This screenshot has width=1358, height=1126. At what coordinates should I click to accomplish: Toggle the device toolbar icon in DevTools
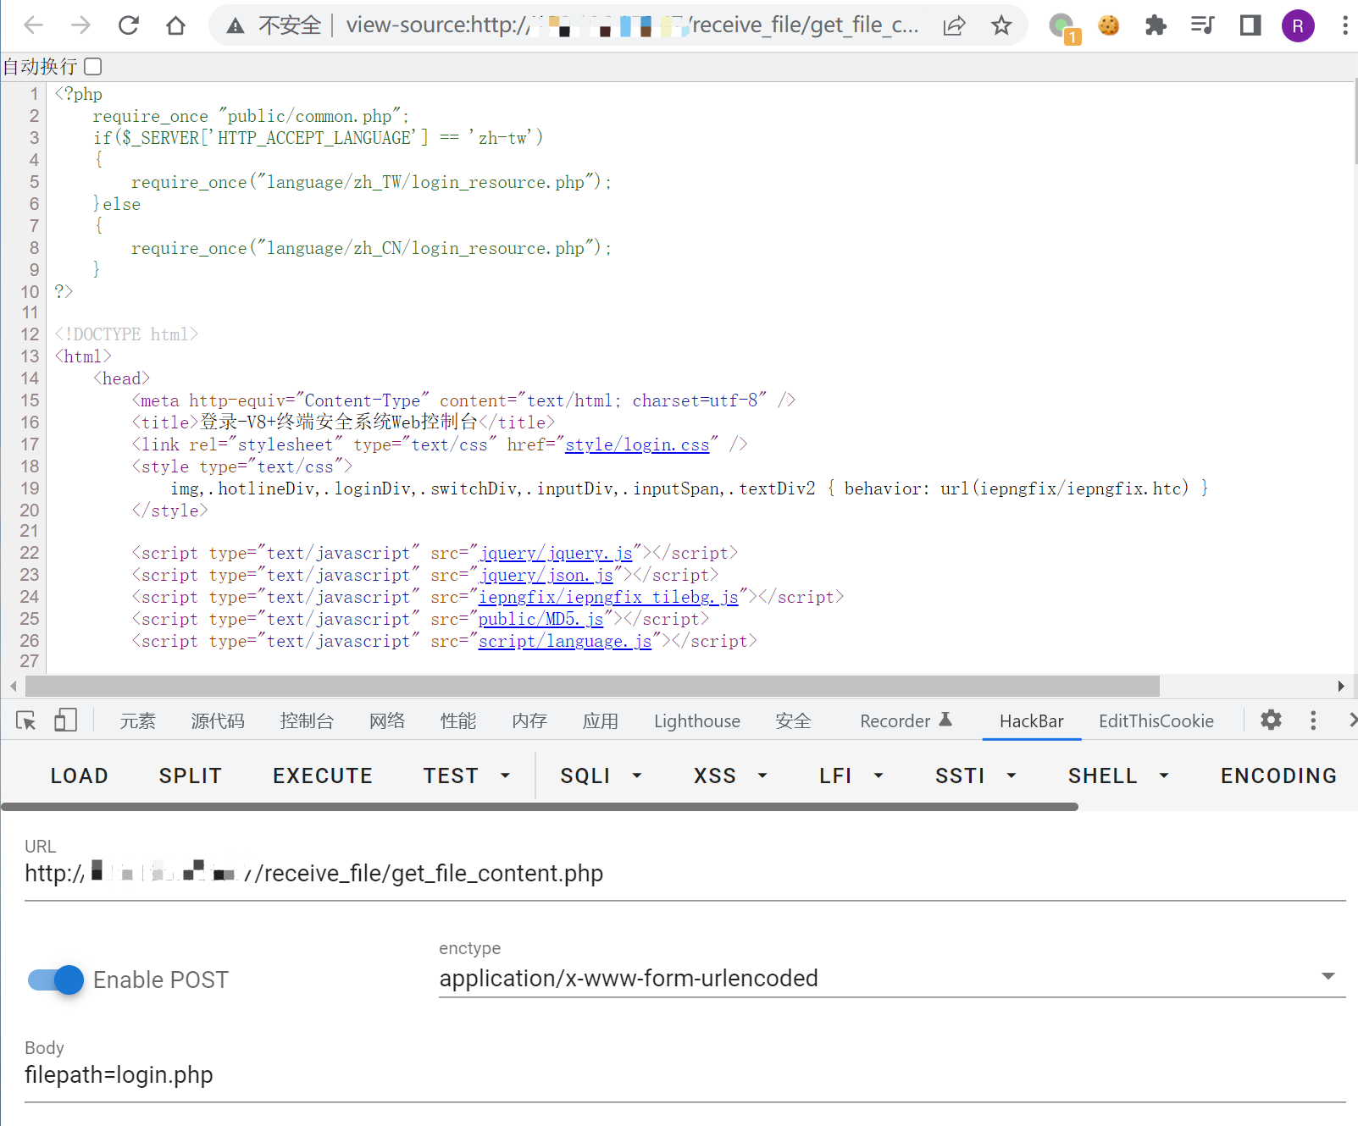tap(65, 720)
